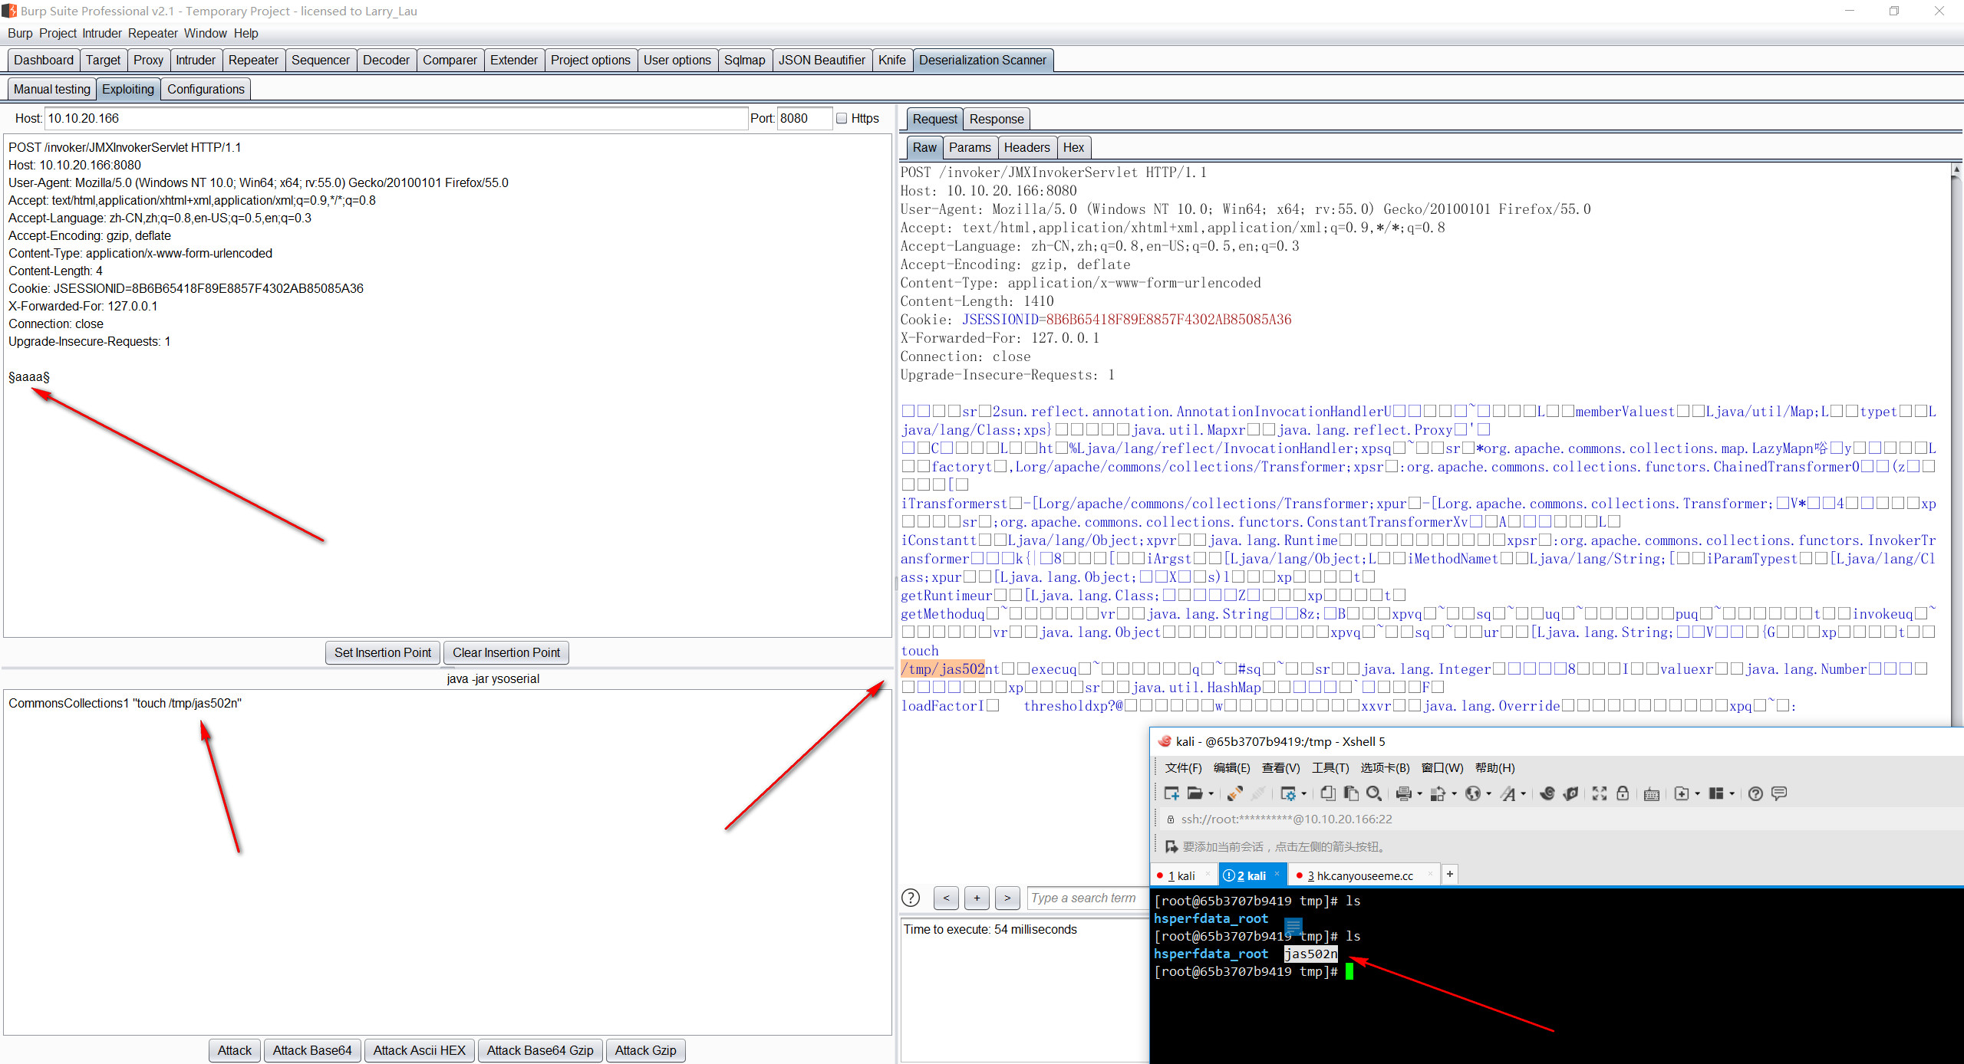Open the Params tab
This screenshot has height=1064, width=1964.
pos(970,147)
